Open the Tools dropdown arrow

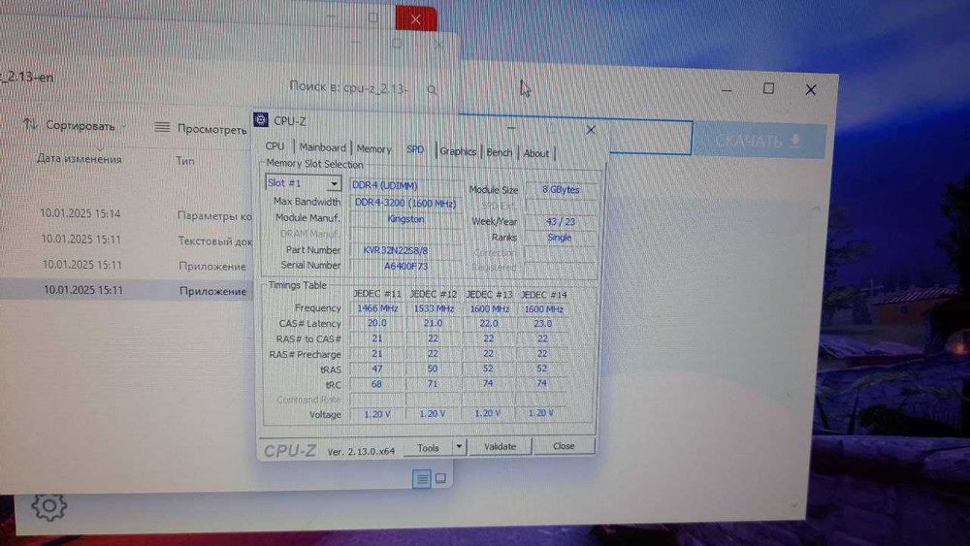(x=459, y=446)
